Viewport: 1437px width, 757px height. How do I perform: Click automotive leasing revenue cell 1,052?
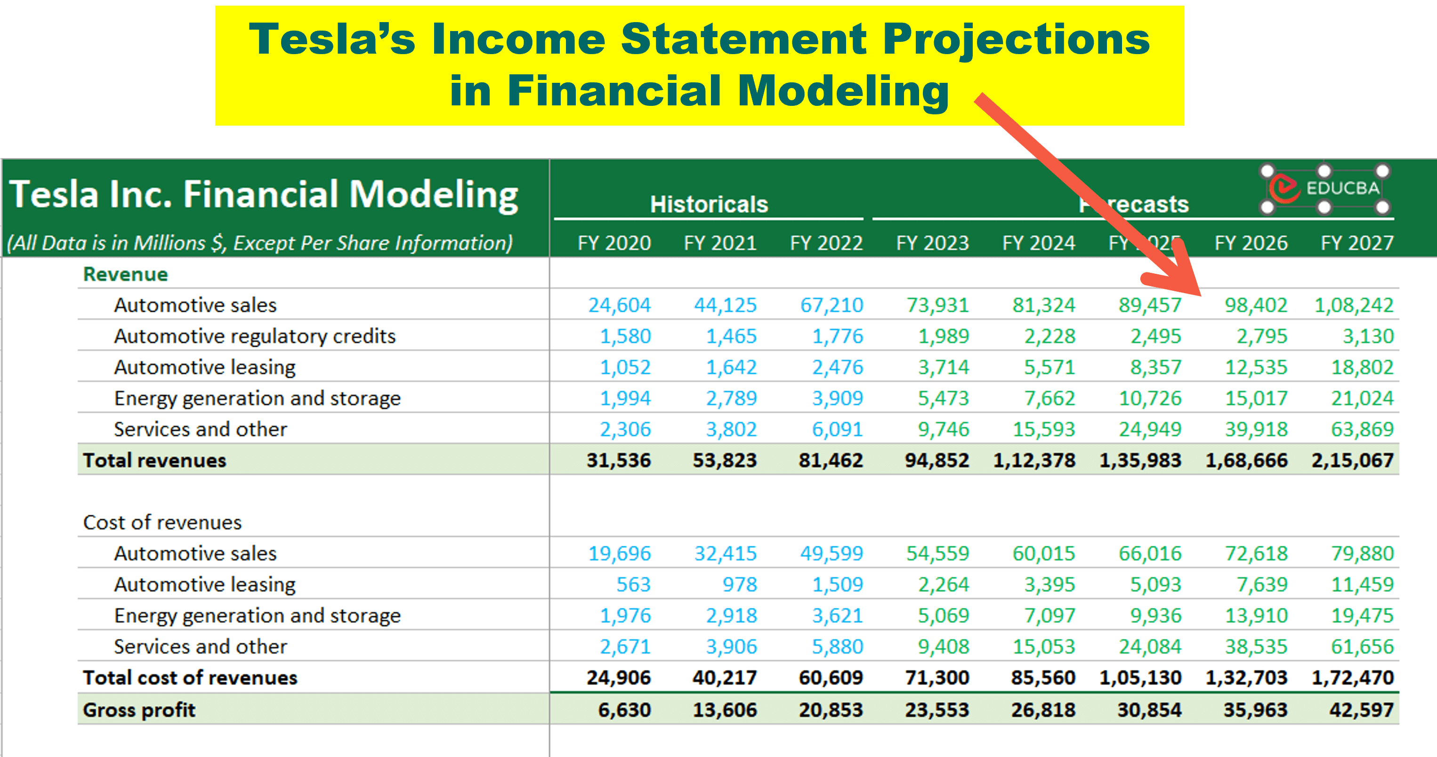[625, 367]
